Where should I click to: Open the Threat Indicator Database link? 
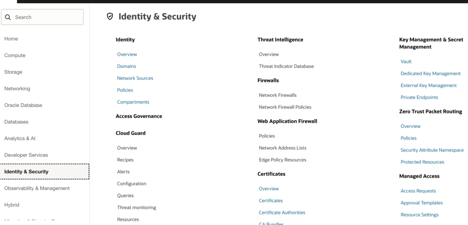click(x=286, y=66)
